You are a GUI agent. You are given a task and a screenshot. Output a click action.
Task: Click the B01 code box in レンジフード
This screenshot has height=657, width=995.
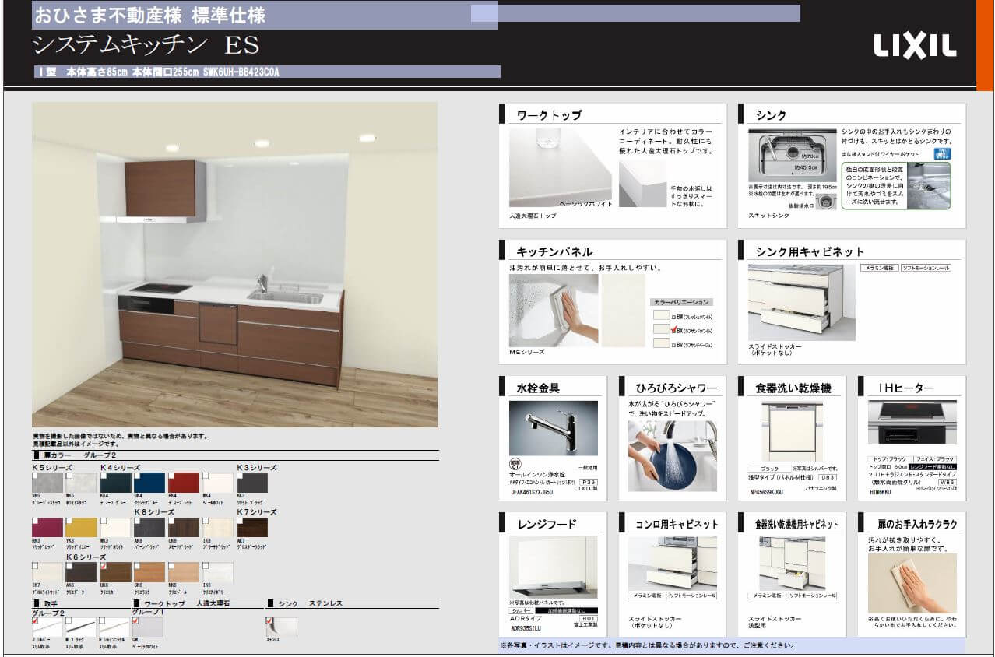(x=589, y=617)
